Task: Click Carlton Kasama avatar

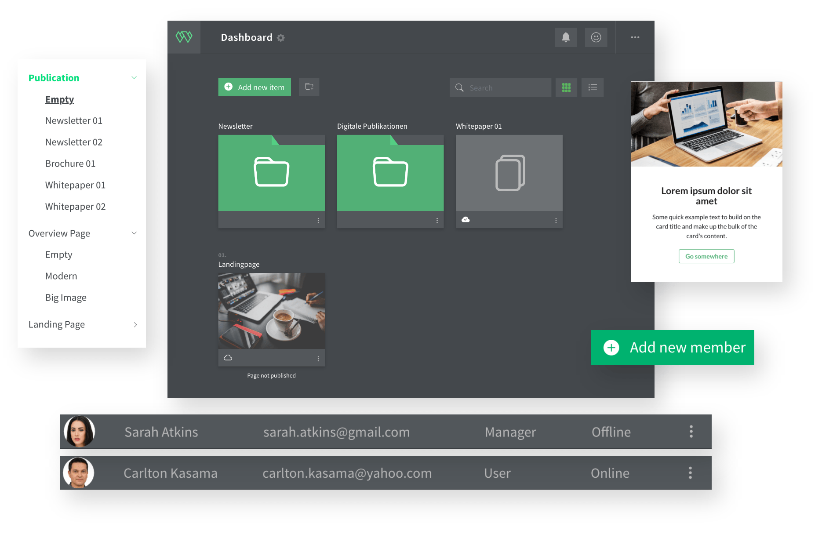Action: click(x=78, y=473)
